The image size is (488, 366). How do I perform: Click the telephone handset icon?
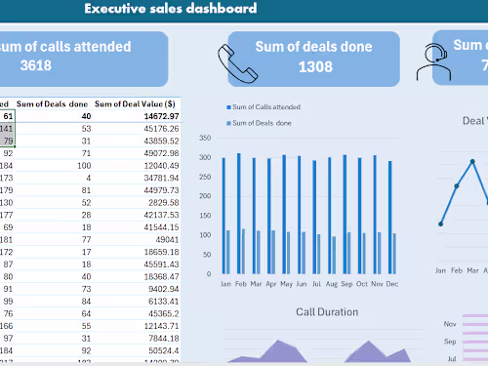pos(237,63)
